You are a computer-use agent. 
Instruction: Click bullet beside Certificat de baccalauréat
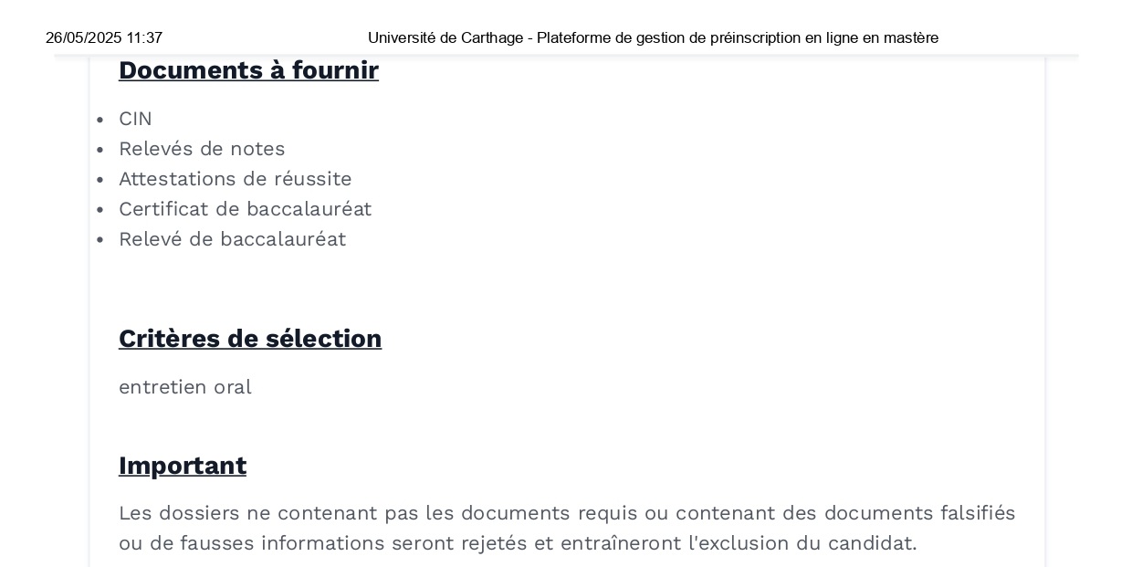coord(100,210)
